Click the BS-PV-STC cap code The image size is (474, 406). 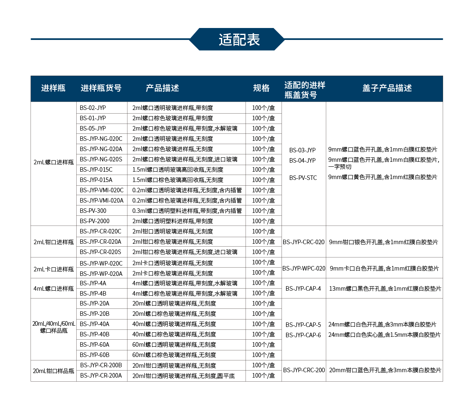pos(303,178)
